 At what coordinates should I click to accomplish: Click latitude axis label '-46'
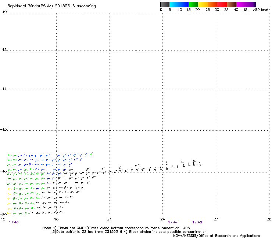coord(3,129)
